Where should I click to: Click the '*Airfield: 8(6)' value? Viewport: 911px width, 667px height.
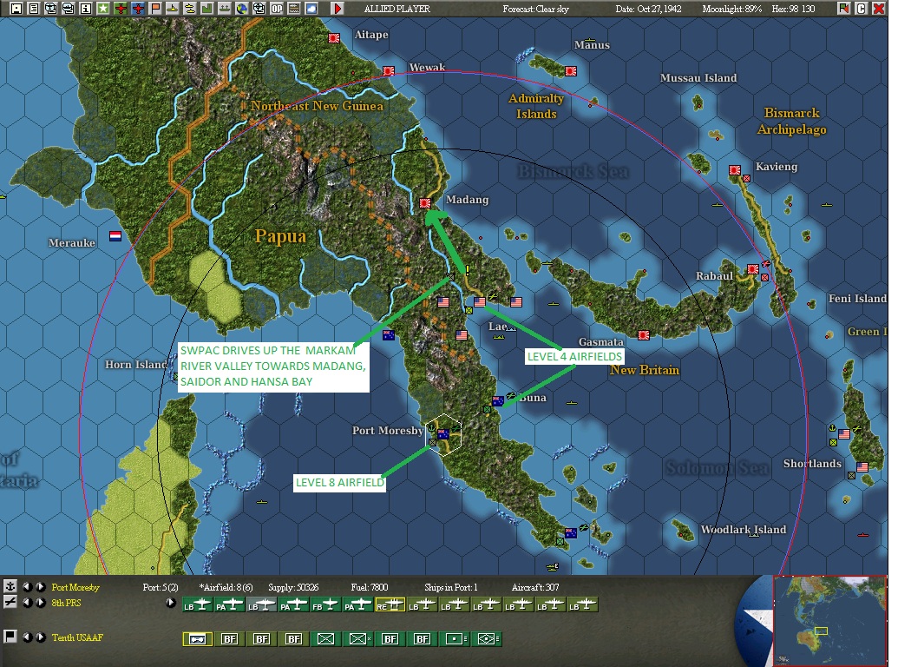(x=226, y=587)
